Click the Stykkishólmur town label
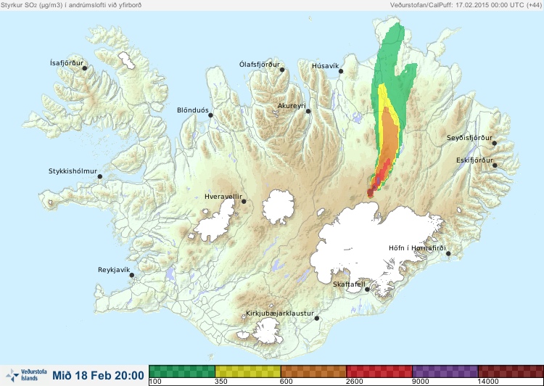 click(x=73, y=171)
